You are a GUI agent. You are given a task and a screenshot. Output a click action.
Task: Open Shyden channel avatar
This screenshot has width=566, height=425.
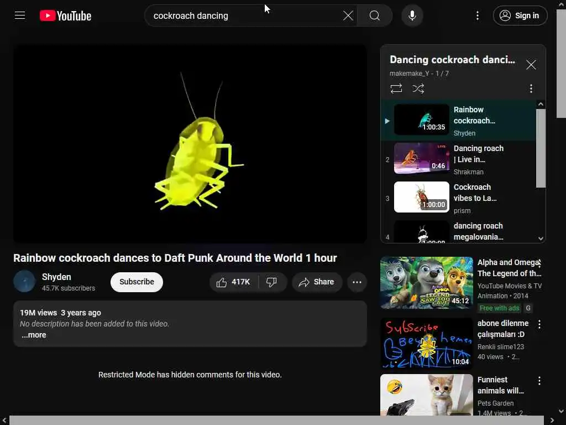pos(24,281)
